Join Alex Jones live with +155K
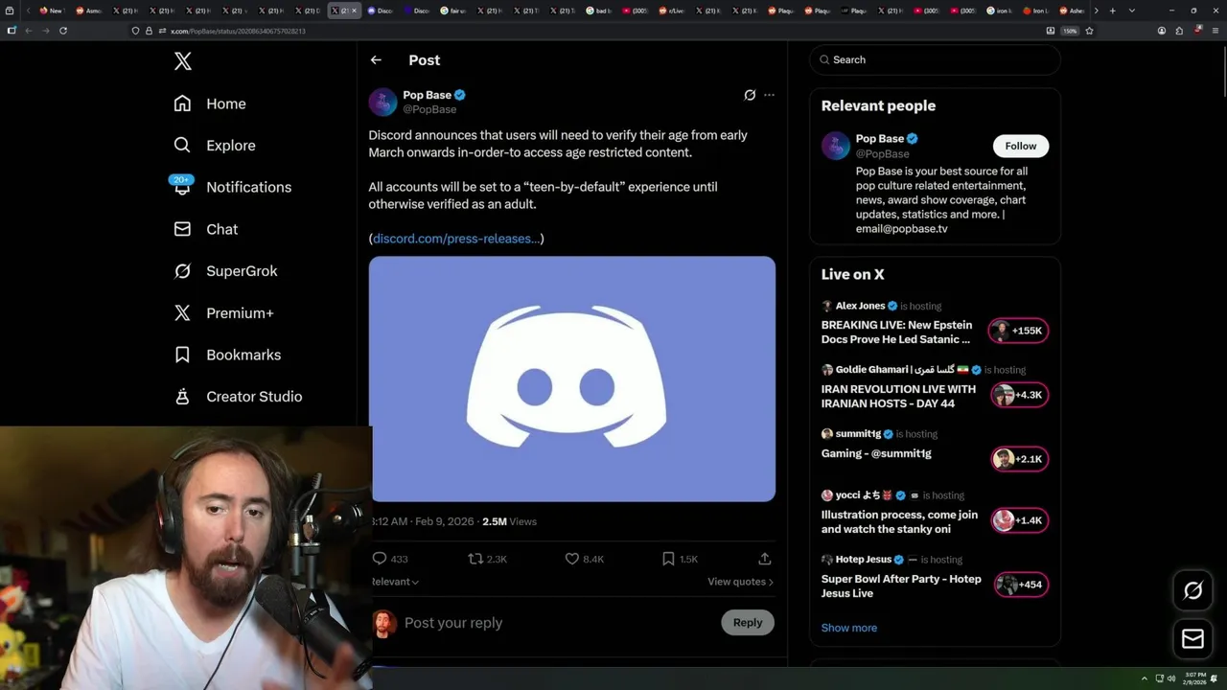Viewport: 1227px width, 690px height. [1019, 331]
